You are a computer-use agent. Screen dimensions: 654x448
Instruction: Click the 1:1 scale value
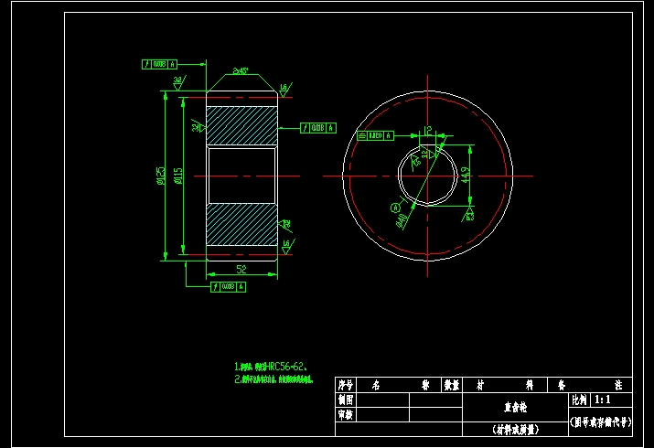[x=603, y=400]
